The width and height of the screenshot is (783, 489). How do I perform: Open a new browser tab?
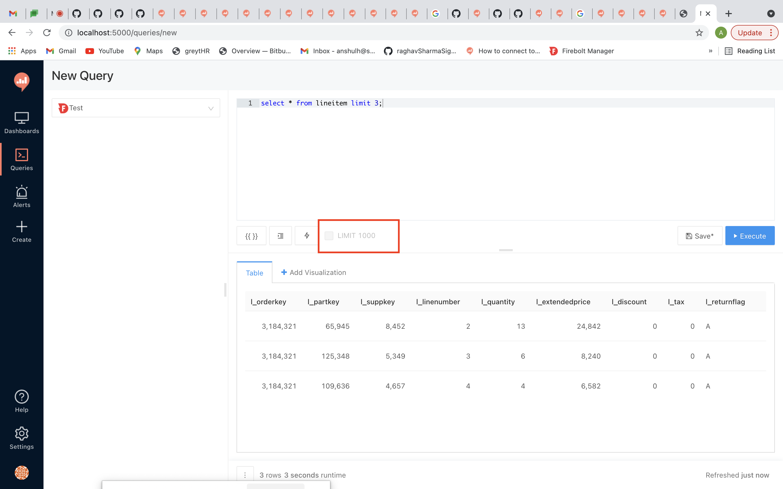728,14
